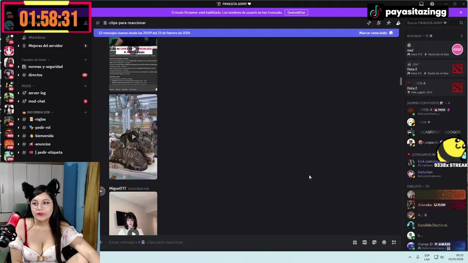Open member Danny-D in the list
The height and width of the screenshot is (263, 468).
pyautogui.click(x=435, y=246)
